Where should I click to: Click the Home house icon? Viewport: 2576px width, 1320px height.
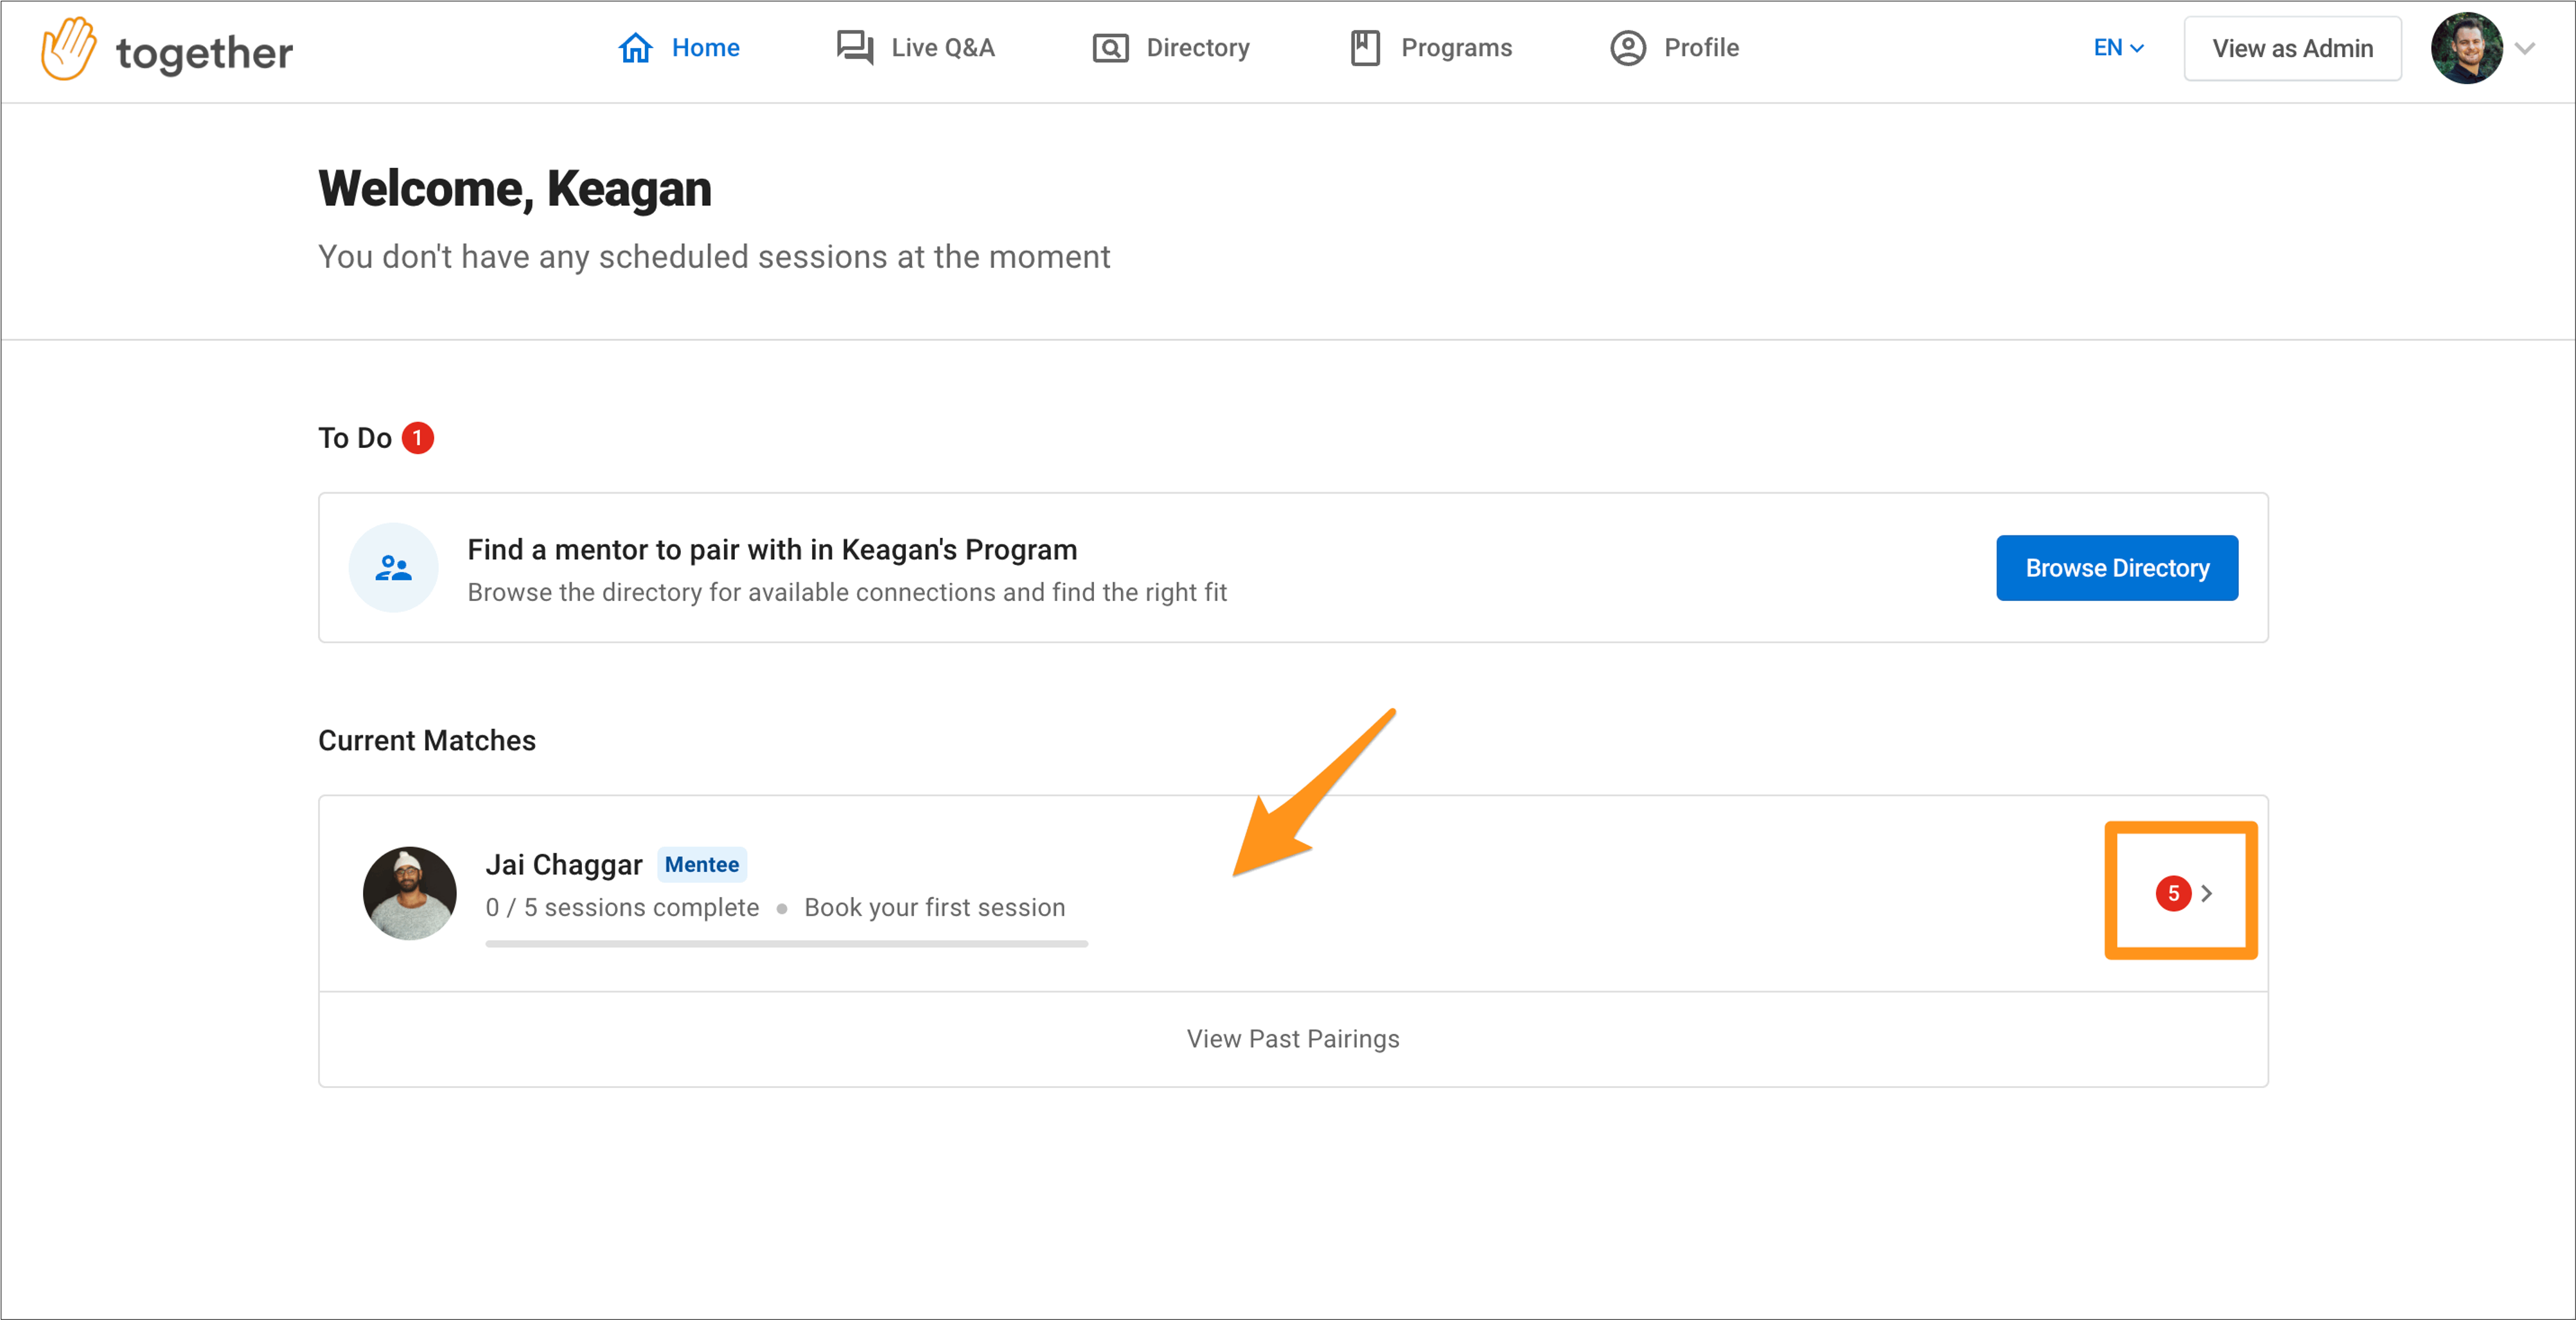(x=635, y=48)
